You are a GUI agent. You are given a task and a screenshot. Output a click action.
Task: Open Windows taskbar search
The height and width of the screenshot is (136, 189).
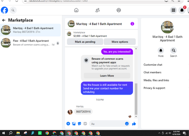point(11,133)
